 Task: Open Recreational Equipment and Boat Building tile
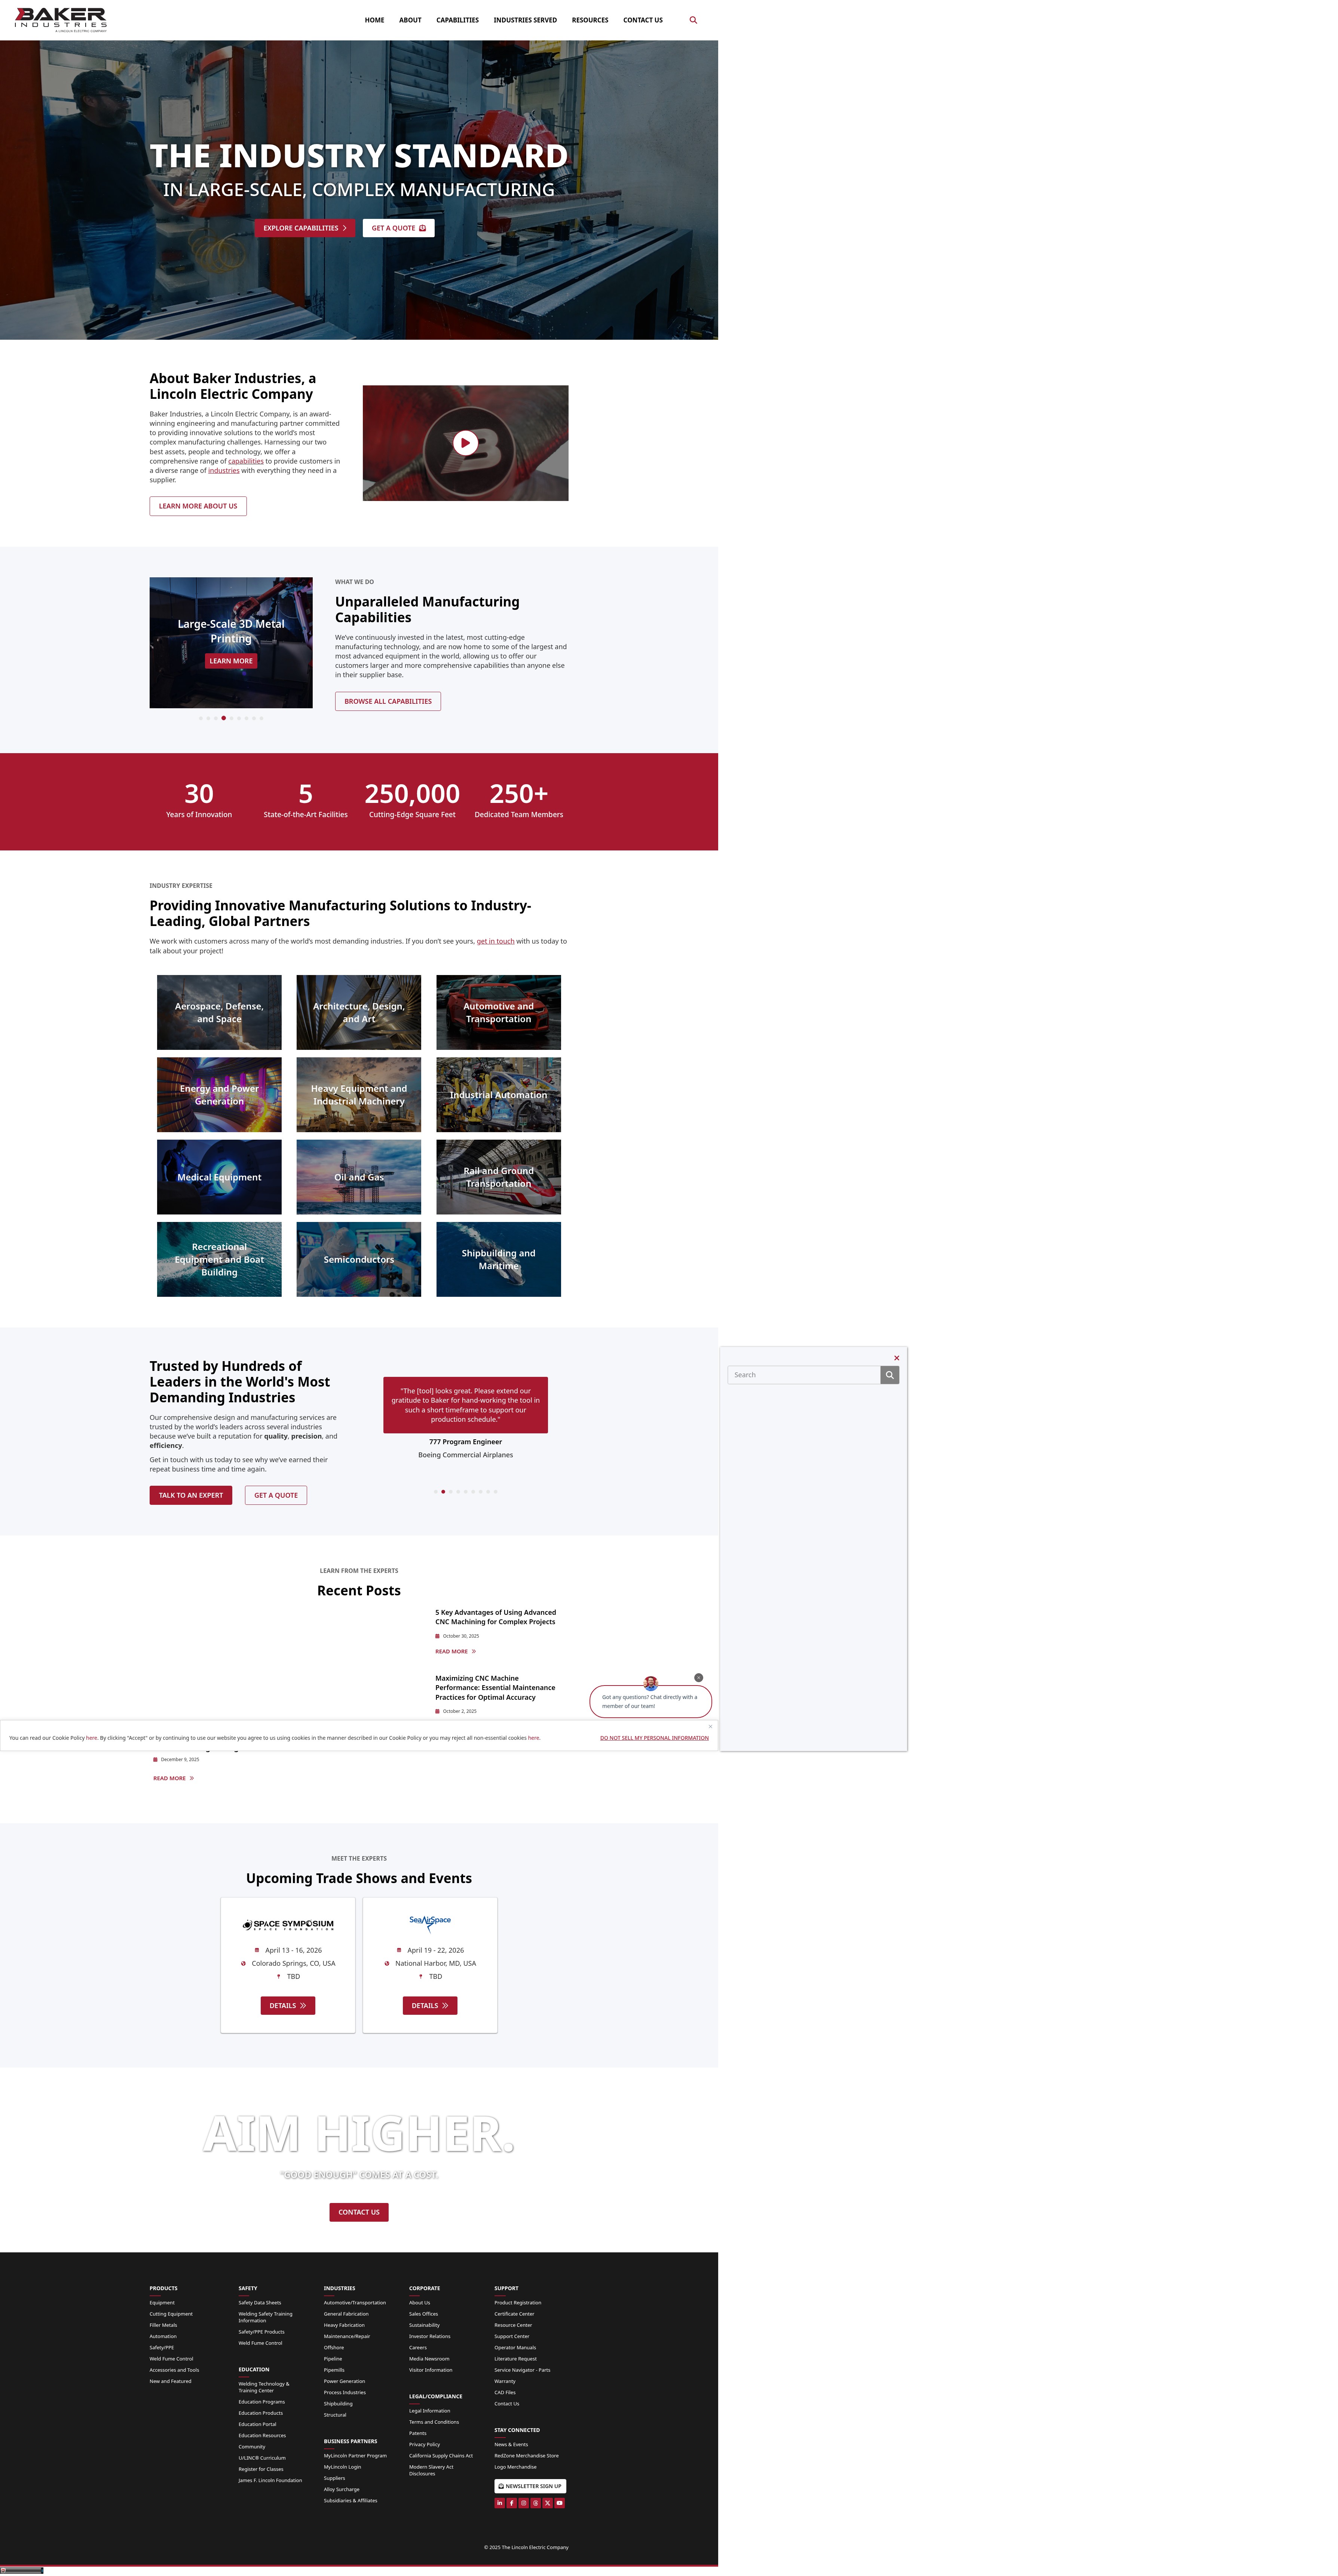pyautogui.click(x=219, y=1259)
